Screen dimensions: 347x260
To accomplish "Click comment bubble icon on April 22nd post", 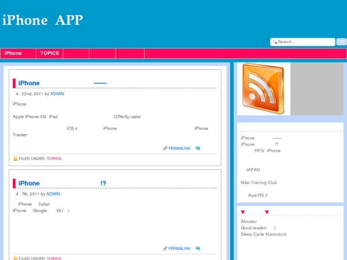I will (x=198, y=148).
